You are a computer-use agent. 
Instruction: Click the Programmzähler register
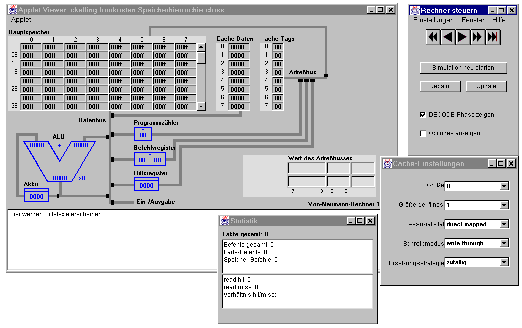143,134
